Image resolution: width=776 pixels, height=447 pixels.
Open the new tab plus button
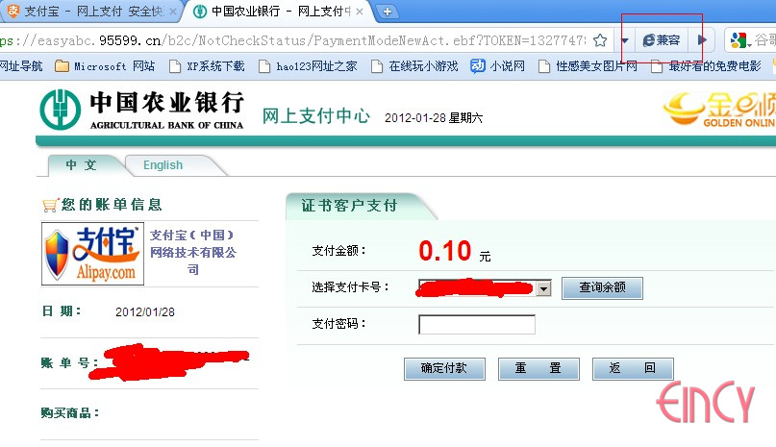(388, 12)
